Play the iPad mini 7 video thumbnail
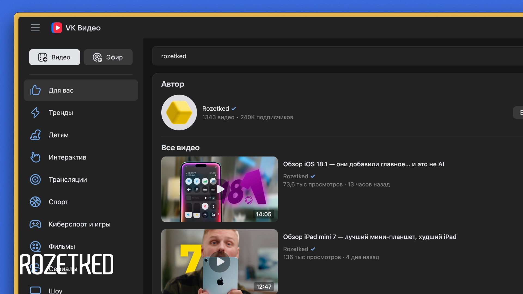This screenshot has height=294, width=523. (220, 262)
